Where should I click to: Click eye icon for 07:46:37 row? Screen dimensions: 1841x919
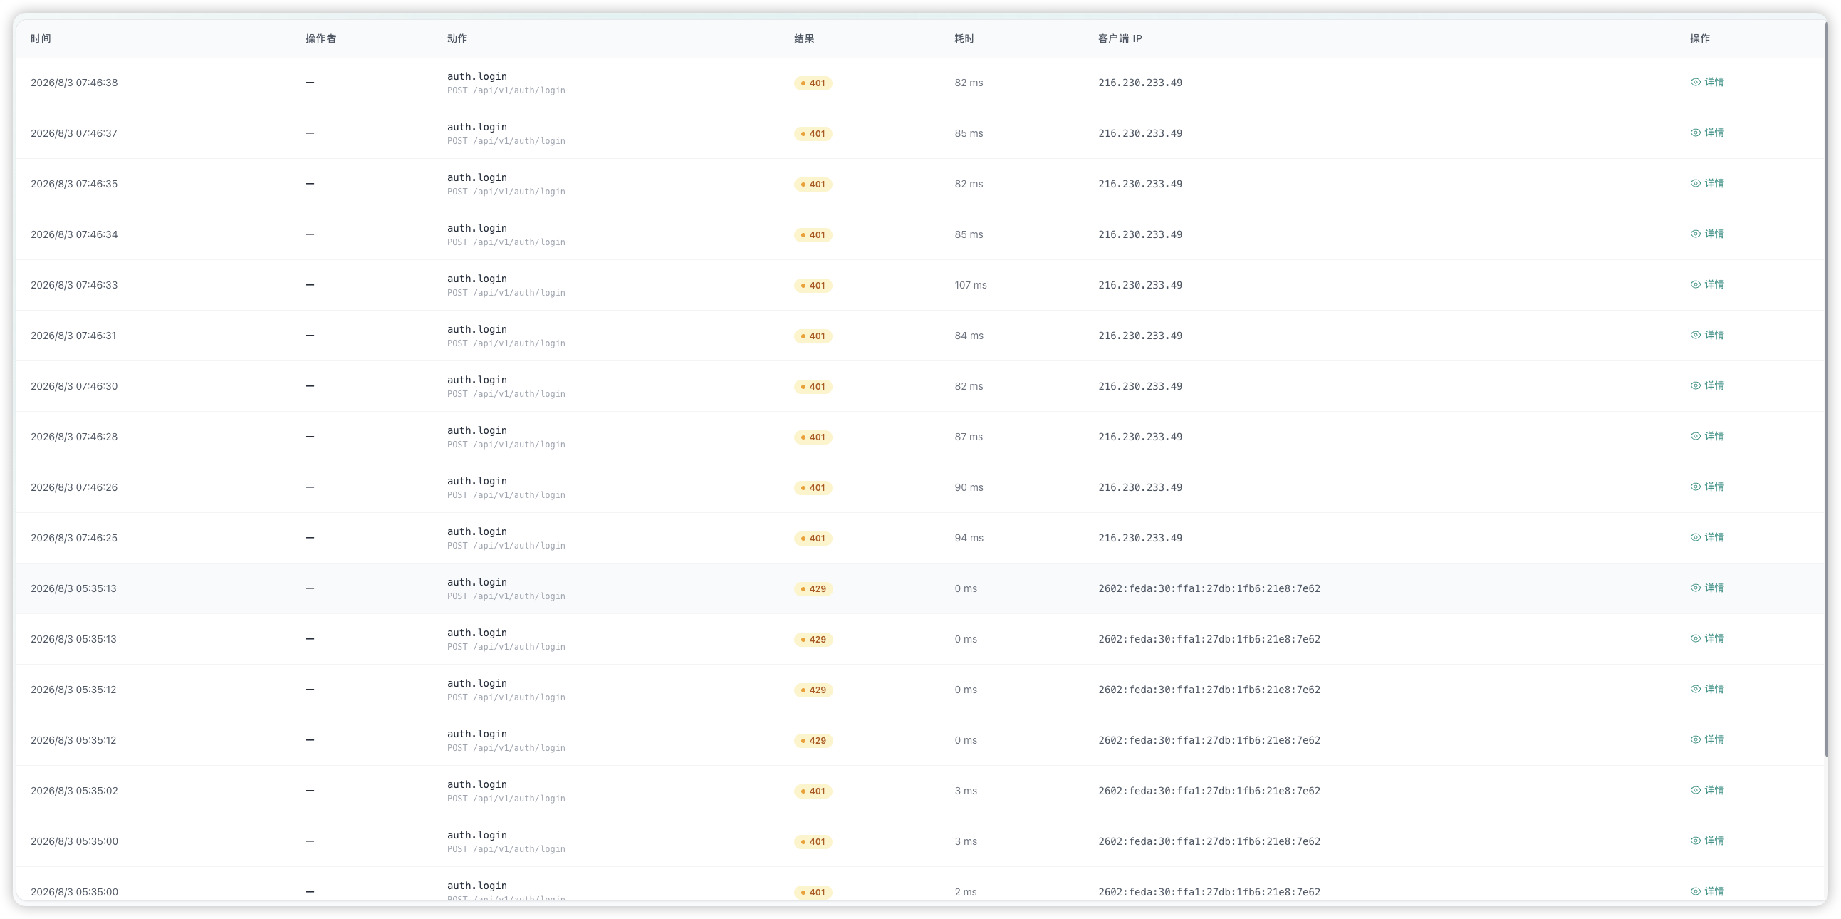pos(1694,133)
